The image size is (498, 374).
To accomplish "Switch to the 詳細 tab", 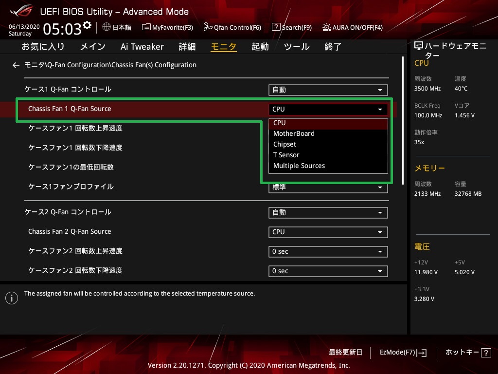I will (187, 47).
